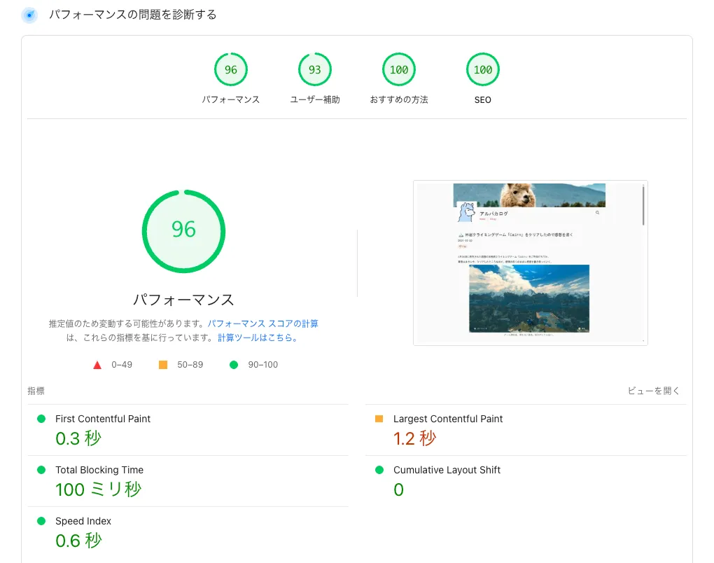Click the orange square beside Largest Contentful Paint
714x563 pixels.
pos(379,419)
